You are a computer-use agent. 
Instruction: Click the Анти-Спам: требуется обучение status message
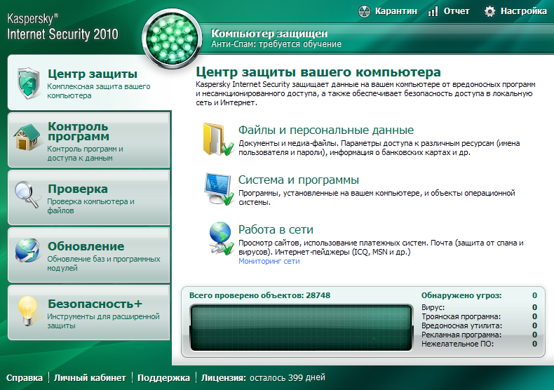276,44
